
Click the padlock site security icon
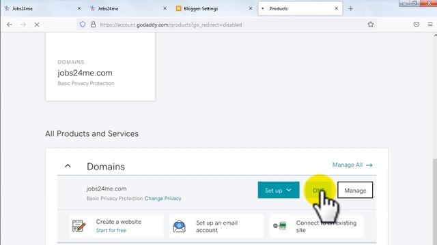[x=93, y=24]
